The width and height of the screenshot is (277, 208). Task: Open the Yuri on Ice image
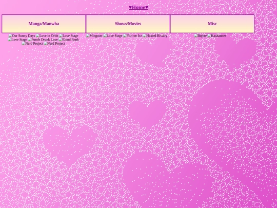click(132, 36)
